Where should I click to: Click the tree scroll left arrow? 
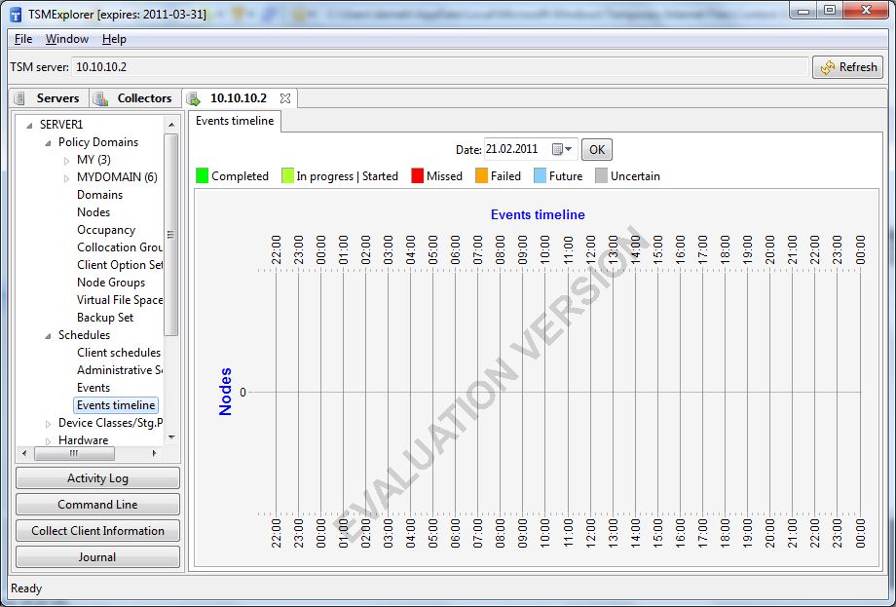point(24,454)
